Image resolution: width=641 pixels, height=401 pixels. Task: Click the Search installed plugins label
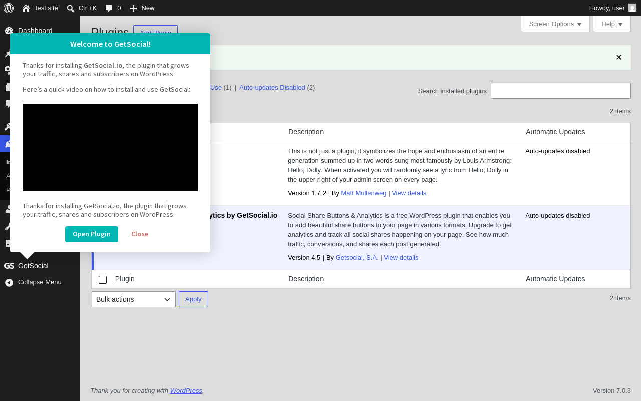pyautogui.click(x=452, y=91)
